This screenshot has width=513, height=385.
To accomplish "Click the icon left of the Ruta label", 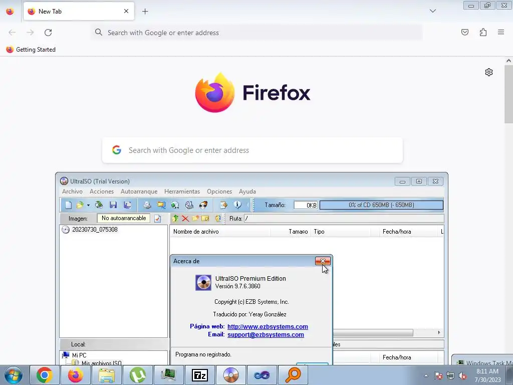I will coord(218,219).
